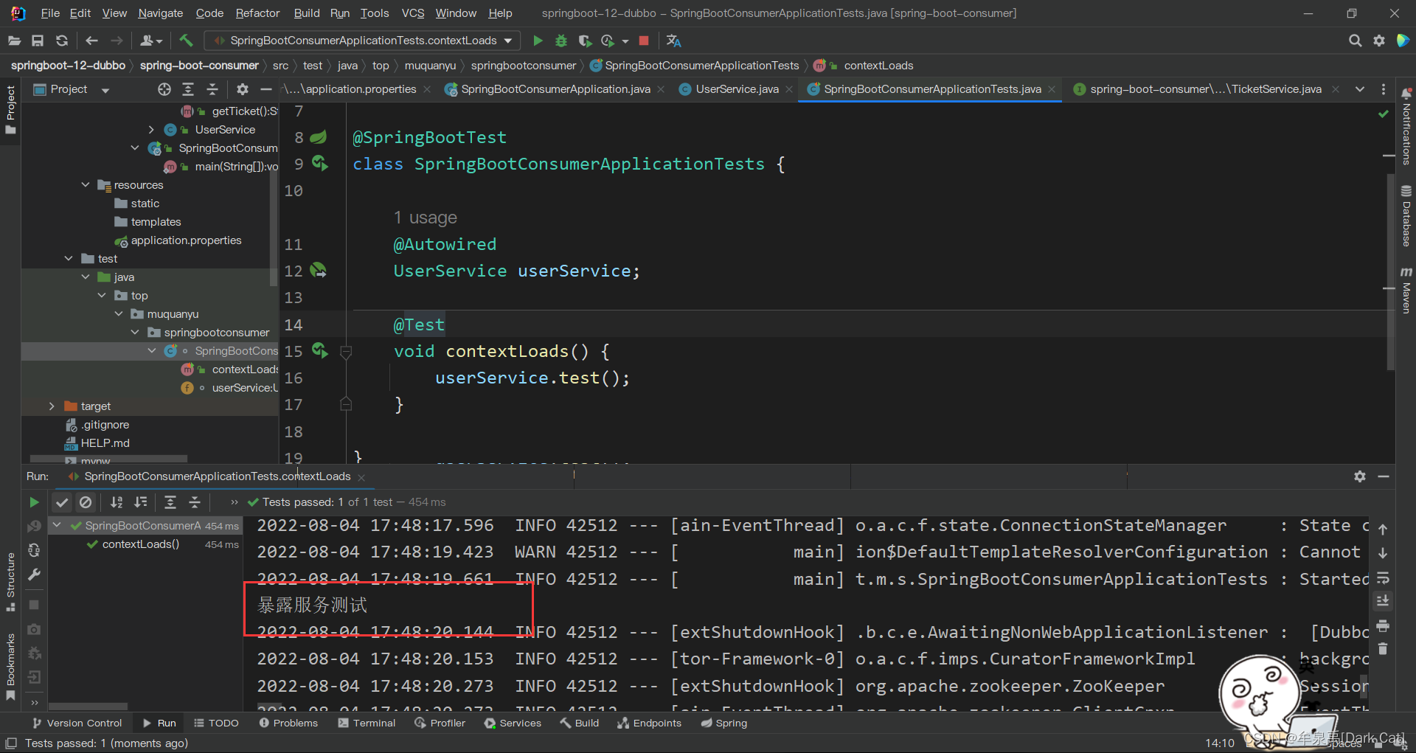Open Version Control tool window

tap(77, 723)
